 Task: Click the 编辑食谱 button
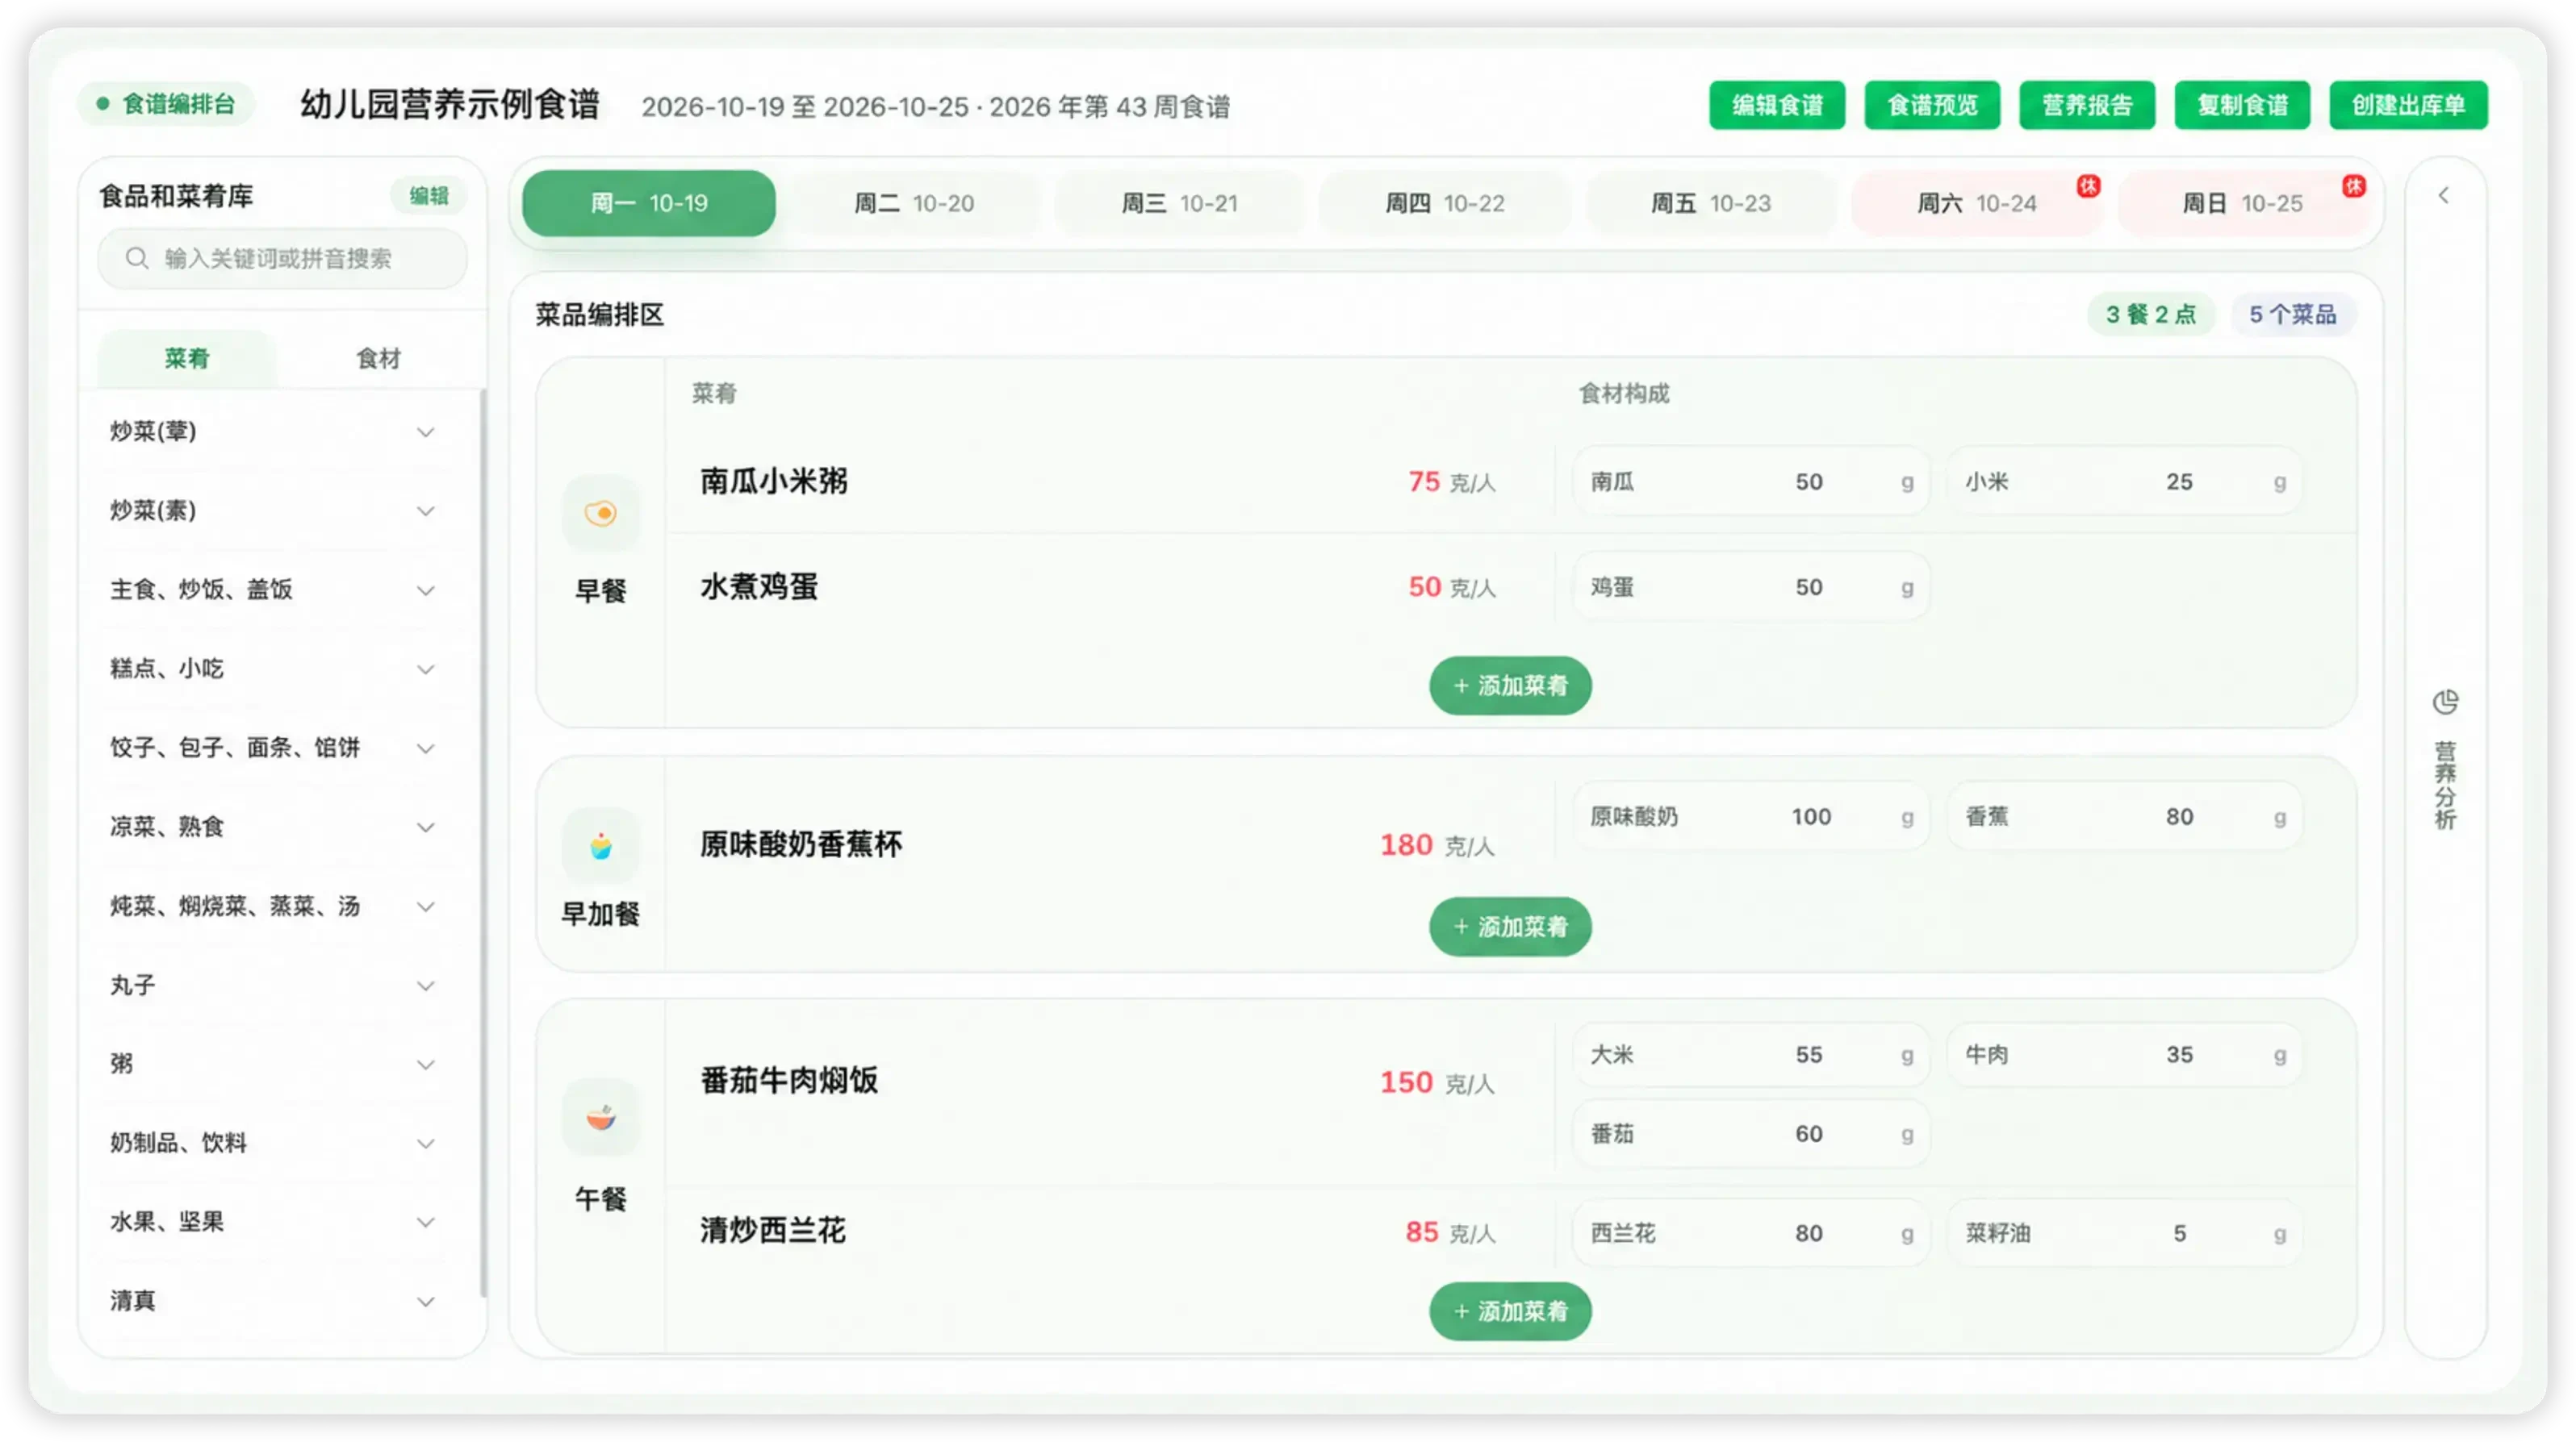coord(1777,105)
